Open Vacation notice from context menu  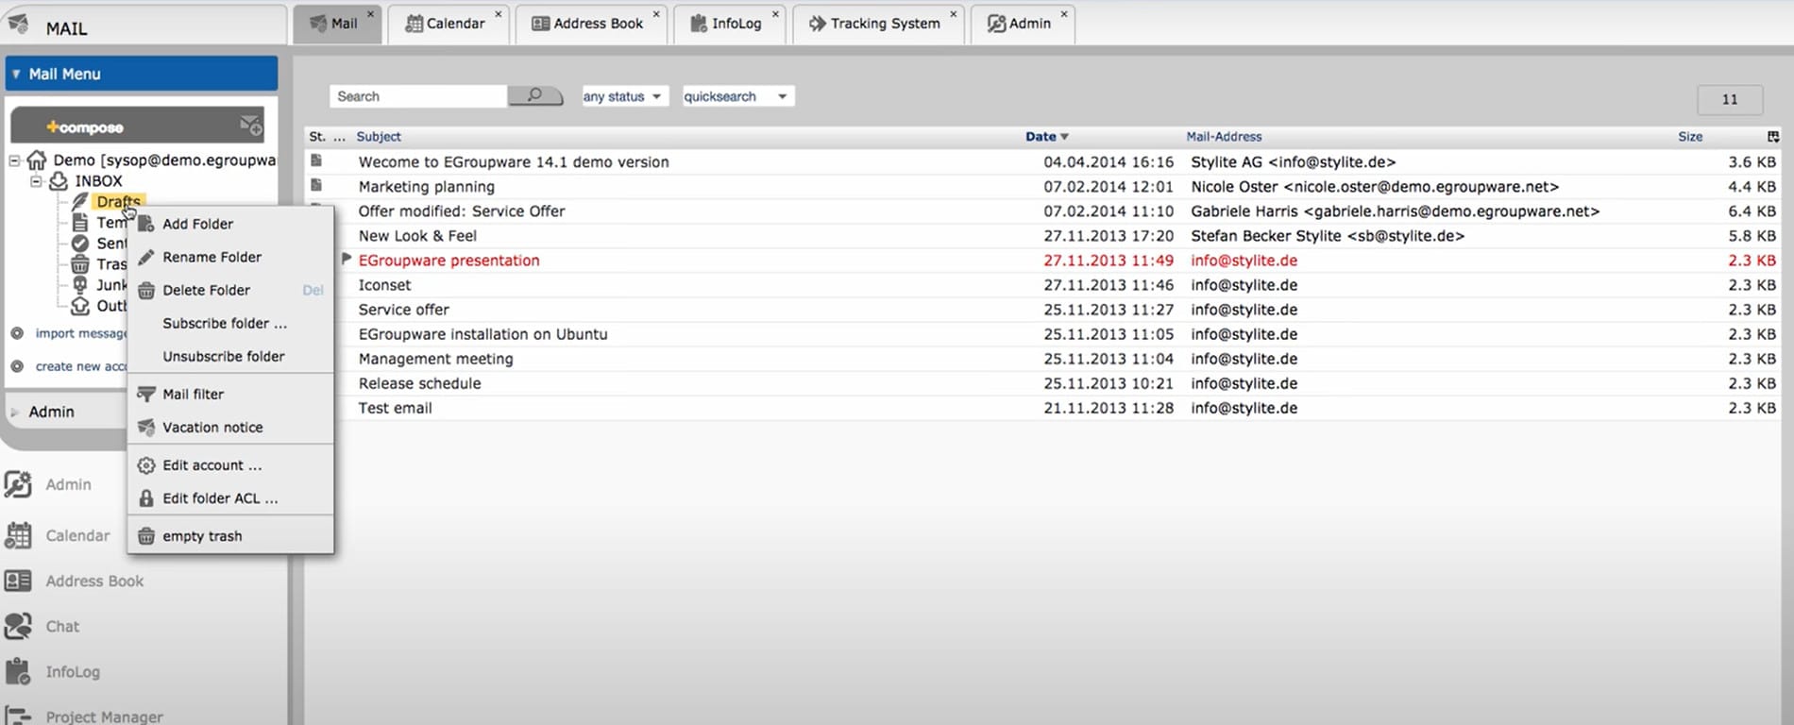(230, 427)
